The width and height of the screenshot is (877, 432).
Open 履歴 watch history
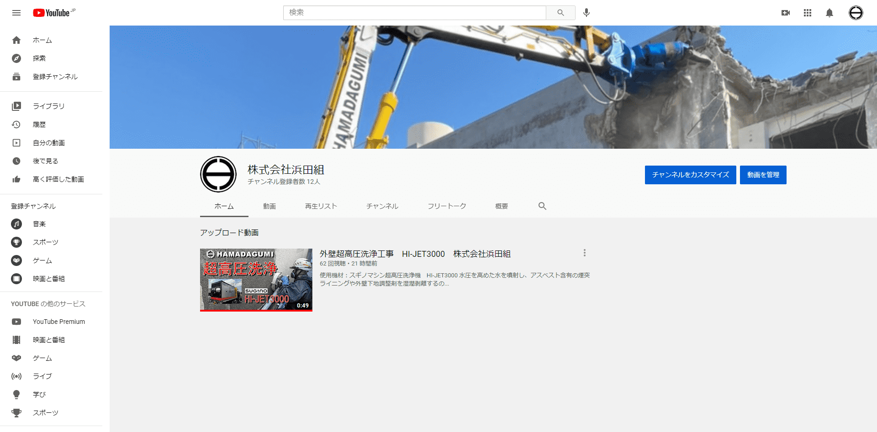coord(51,125)
